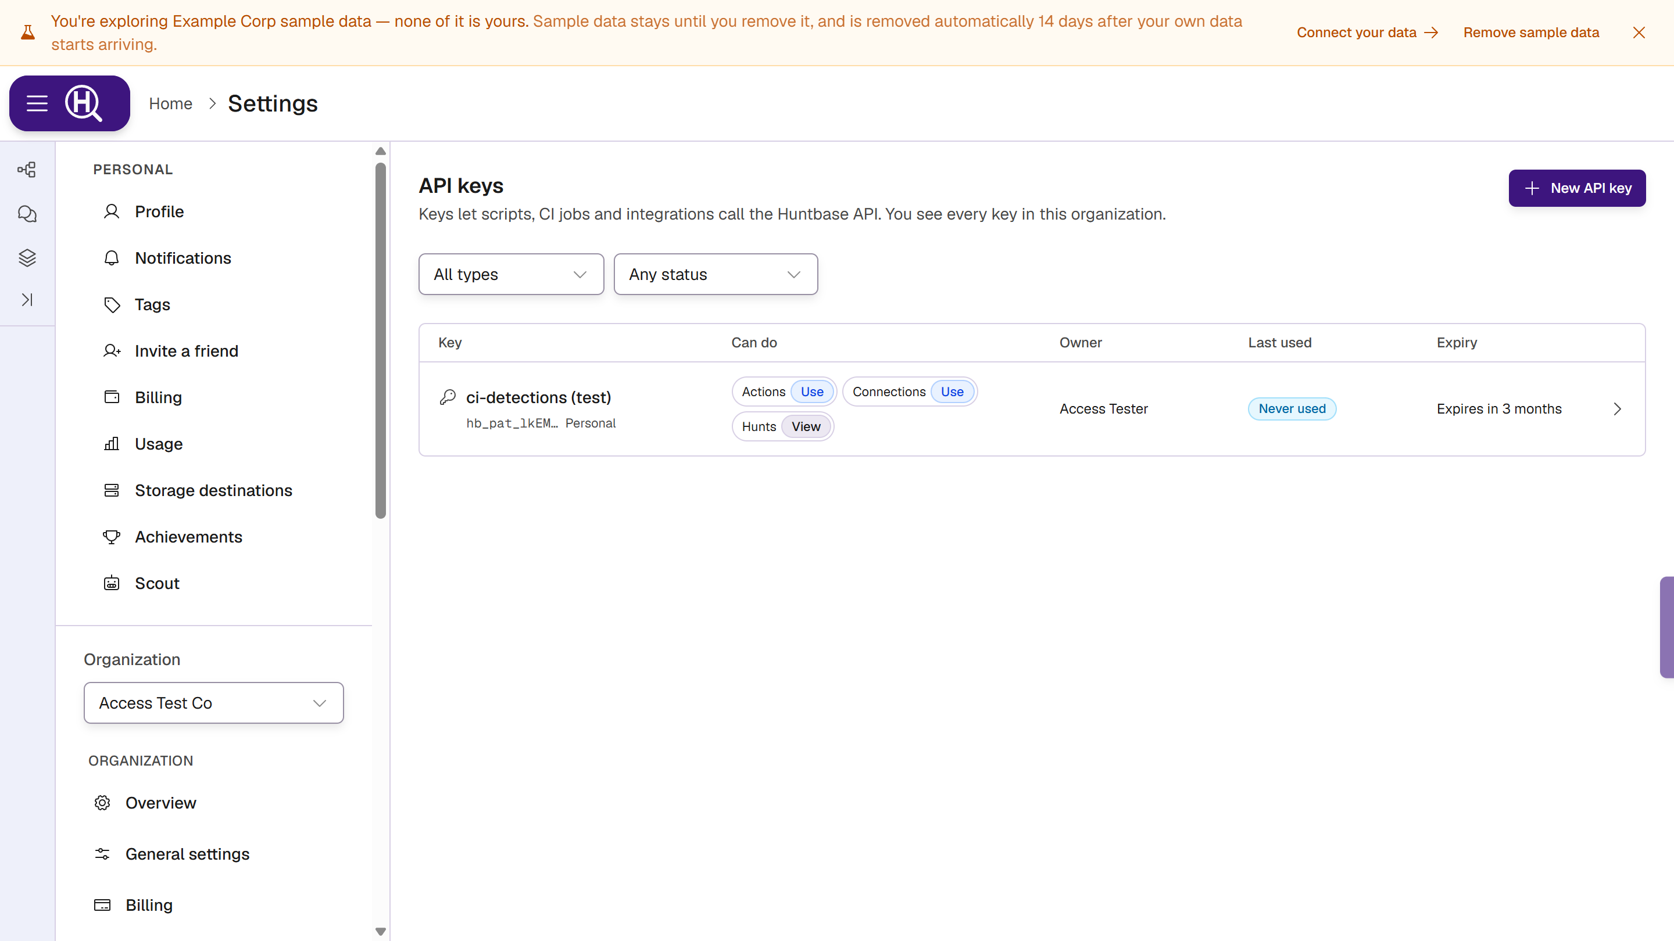Go to Home breadcrumb
1674x941 pixels.
[170, 104]
